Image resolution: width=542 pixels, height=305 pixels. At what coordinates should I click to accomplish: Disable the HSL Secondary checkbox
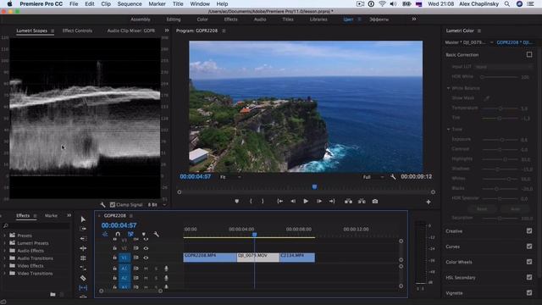529,277
